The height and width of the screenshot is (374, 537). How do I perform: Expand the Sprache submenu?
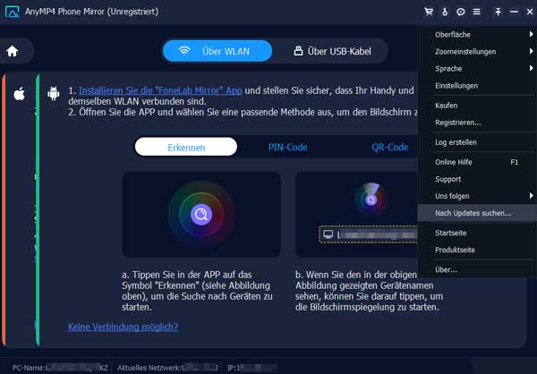pos(477,69)
